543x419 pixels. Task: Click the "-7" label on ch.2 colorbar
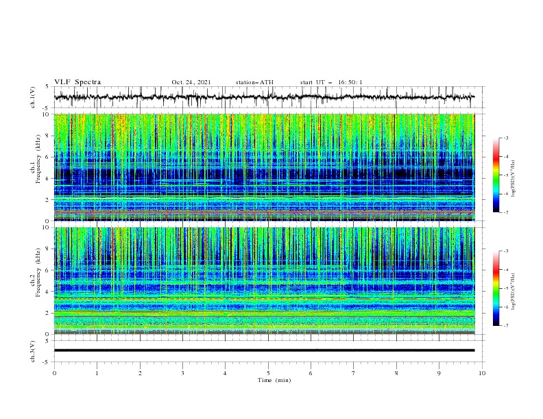(x=506, y=325)
